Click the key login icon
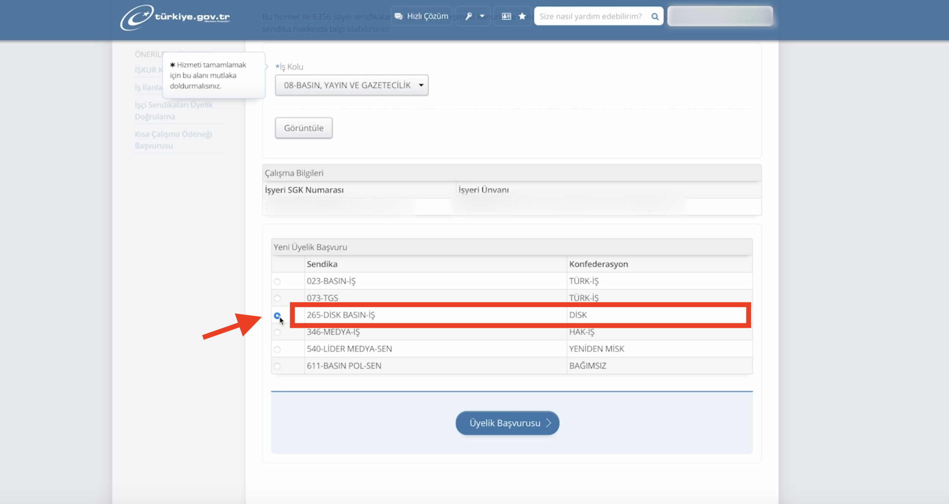The width and height of the screenshot is (949, 504). (469, 16)
